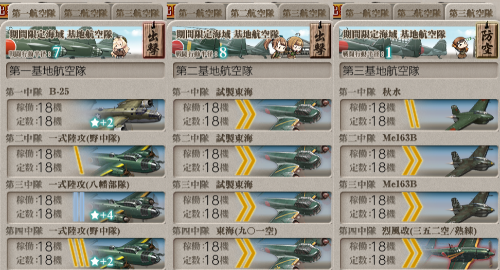The height and width of the screenshot is (270, 500).
Task: Click the 期間限定海域 banner with radius 8
Action: click(241, 43)
